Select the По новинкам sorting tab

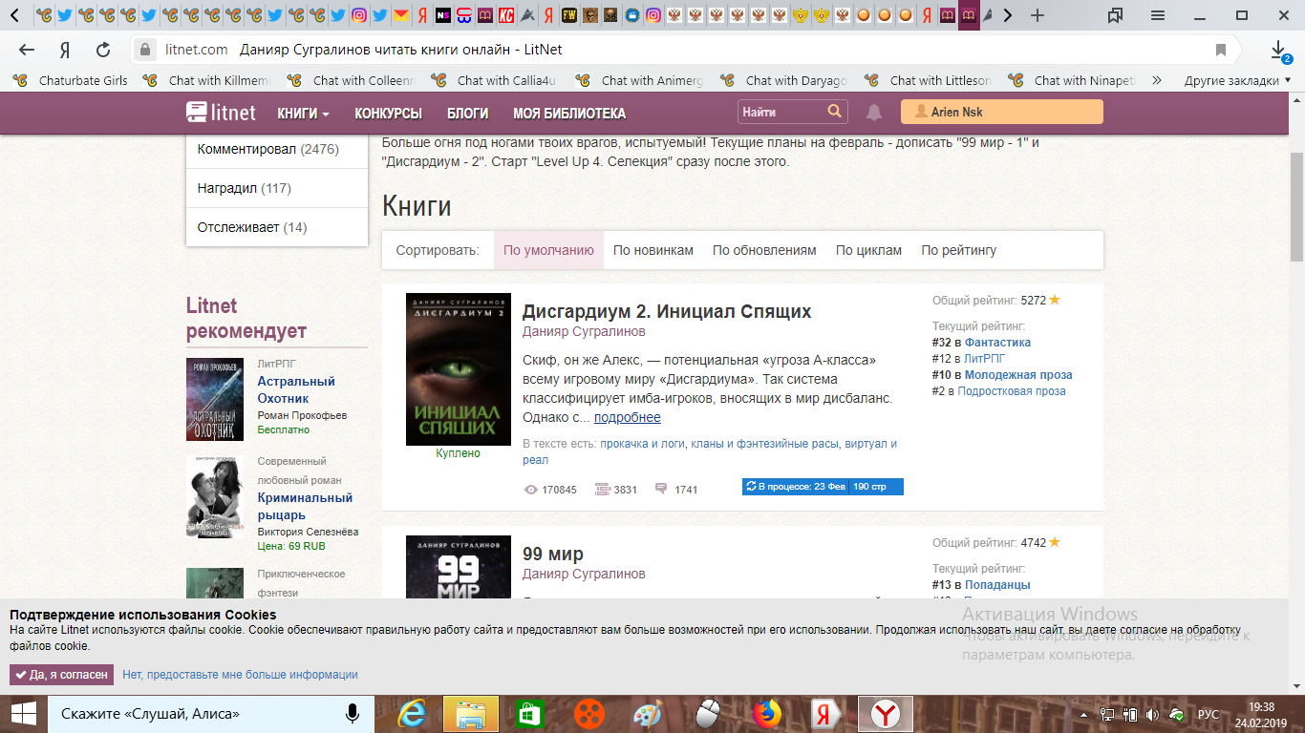653,250
